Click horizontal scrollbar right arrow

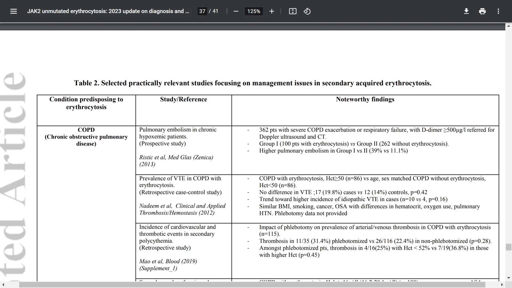pyautogui.click(x=502, y=285)
